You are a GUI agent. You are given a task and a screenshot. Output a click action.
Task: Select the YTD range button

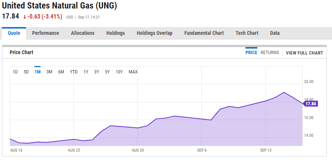74,72
